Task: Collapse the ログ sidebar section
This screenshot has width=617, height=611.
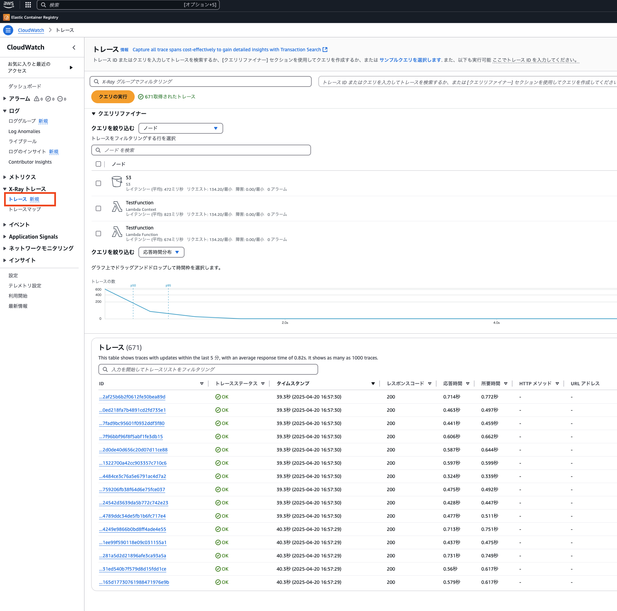Action: click(x=5, y=111)
